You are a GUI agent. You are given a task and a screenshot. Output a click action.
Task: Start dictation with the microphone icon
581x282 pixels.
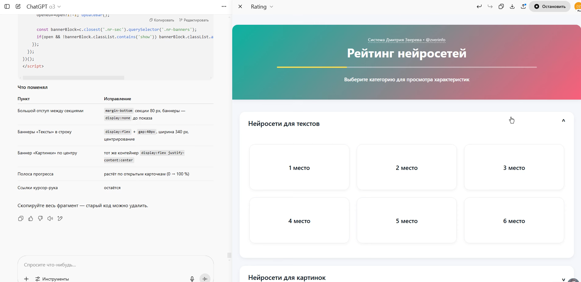192,279
